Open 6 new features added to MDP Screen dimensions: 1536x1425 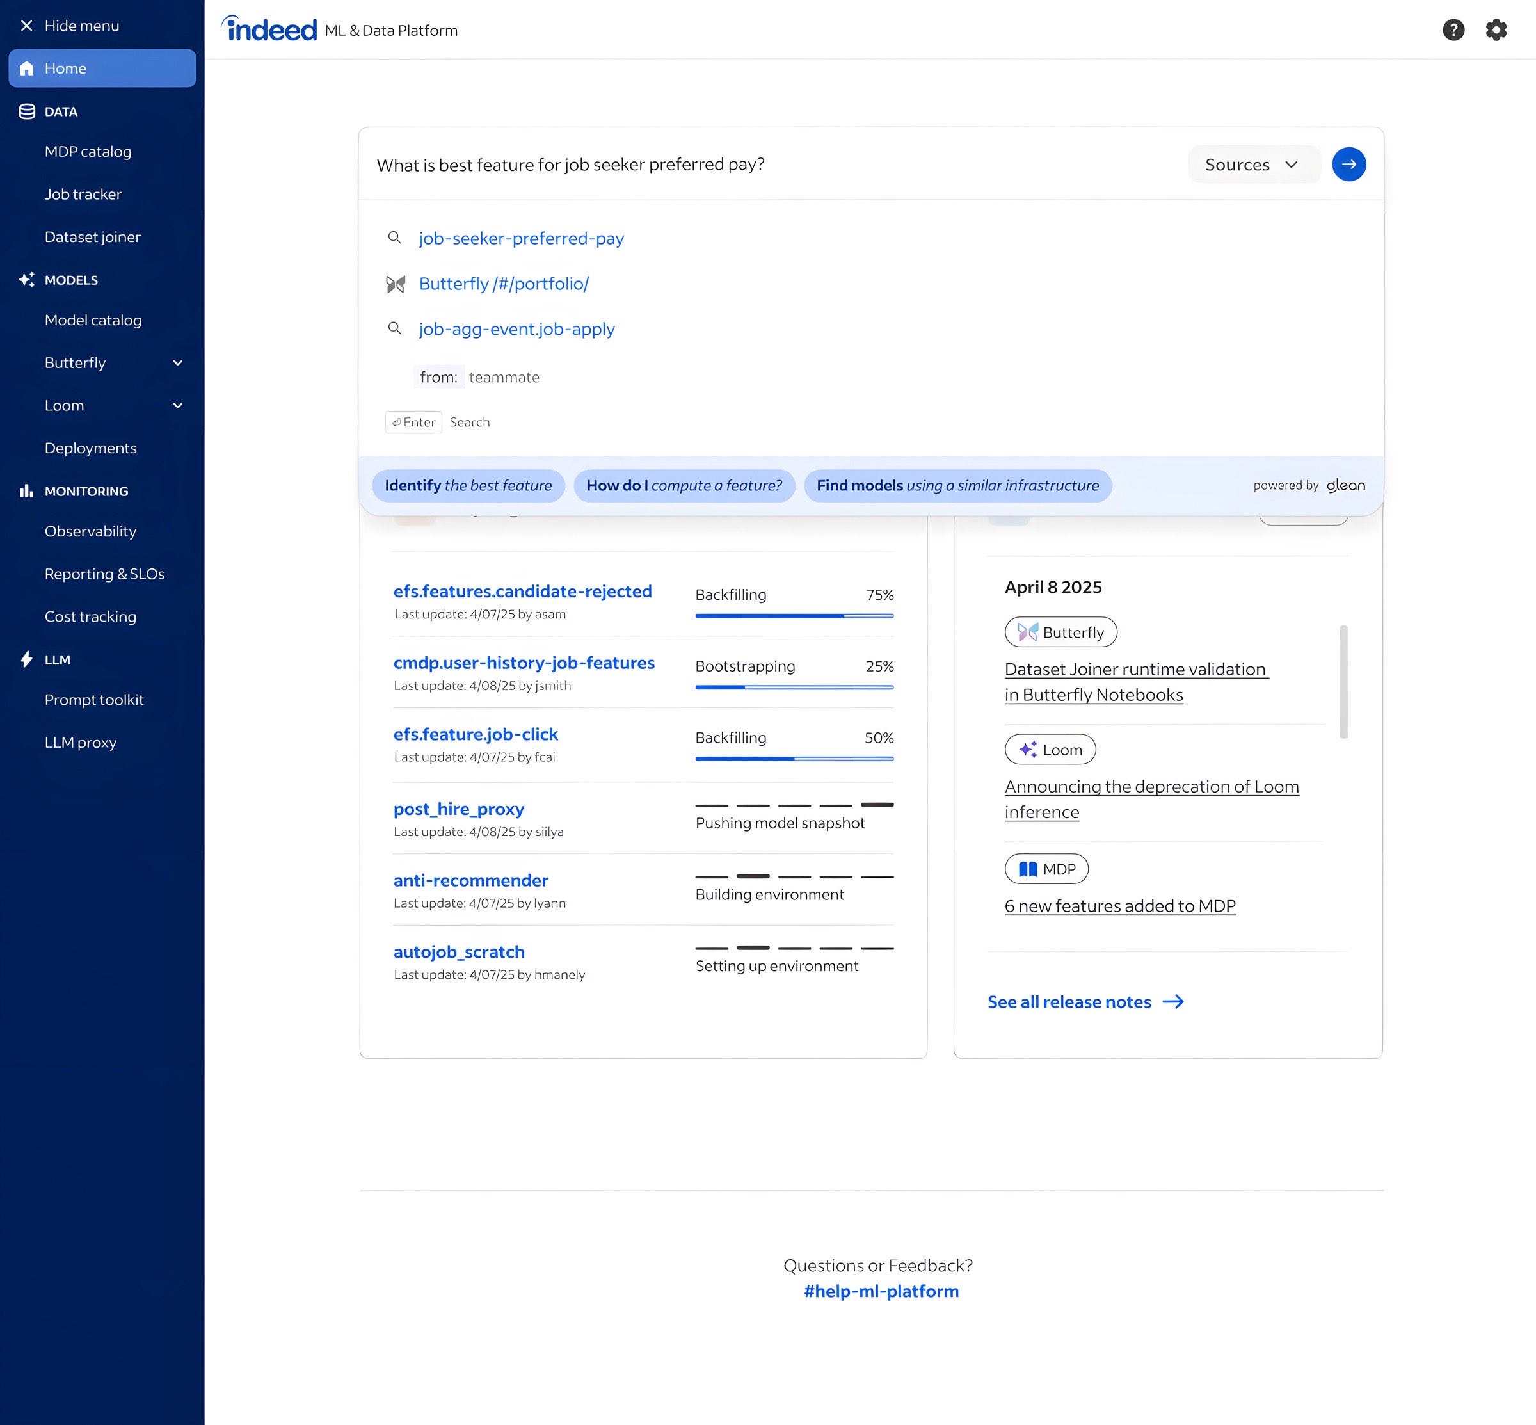(1121, 906)
